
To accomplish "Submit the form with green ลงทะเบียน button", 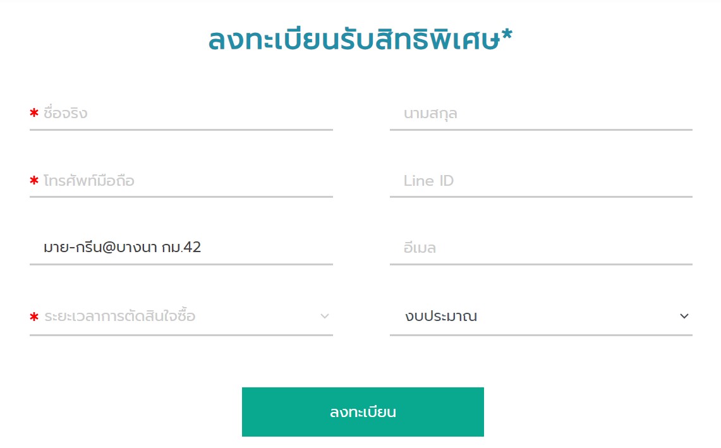I will (363, 411).
